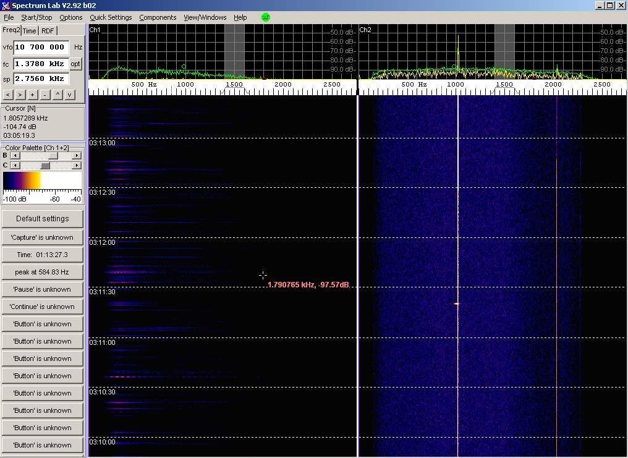Click the Default settings button
Image resolution: width=628 pixels, height=458 pixels.
(x=43, y=219)
